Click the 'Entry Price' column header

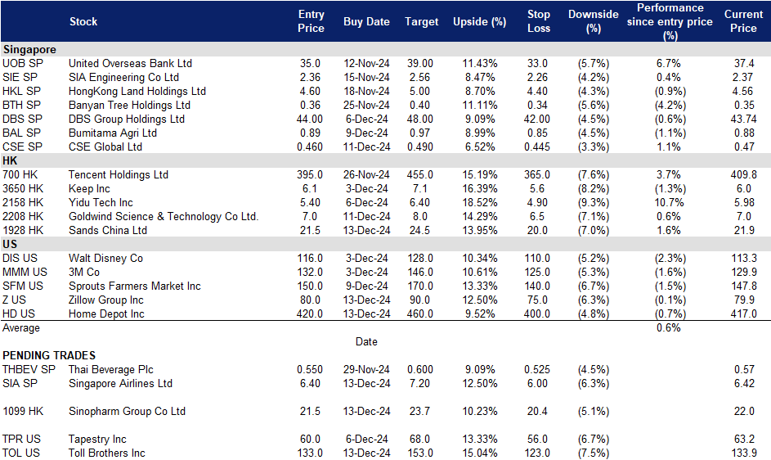coord(311,21)
